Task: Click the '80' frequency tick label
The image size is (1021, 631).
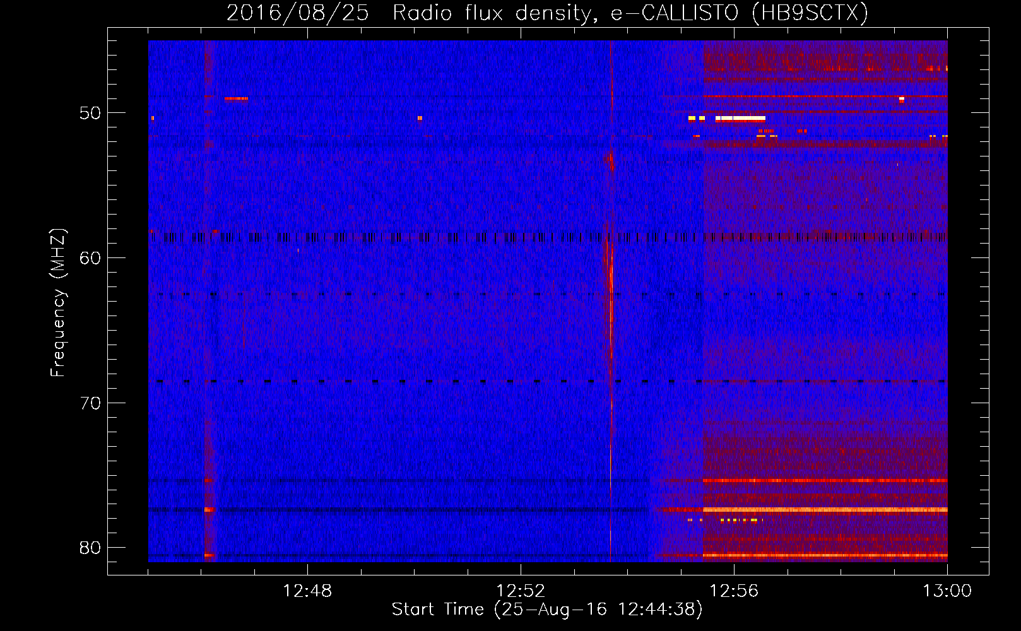Action: [x=90, y=548]
